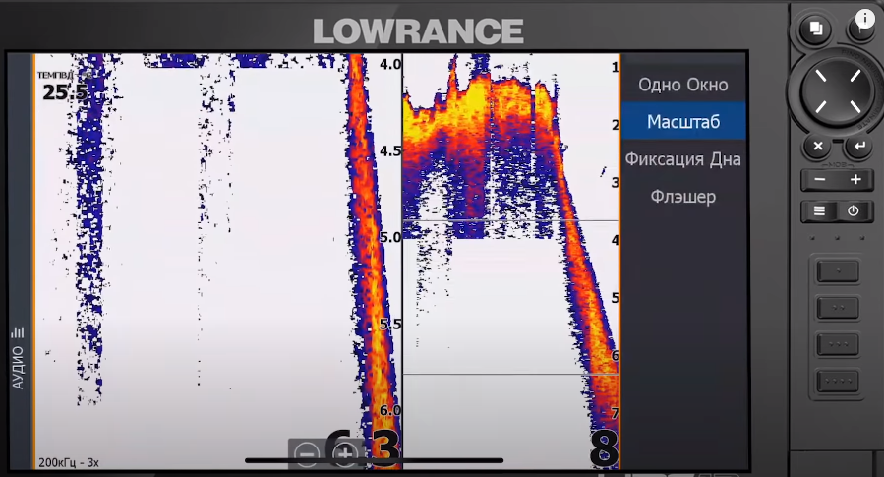The height and width of the screenshot is (477, 884).
Task: Click the three-dot quick access key
Action: tap(838, 344)
